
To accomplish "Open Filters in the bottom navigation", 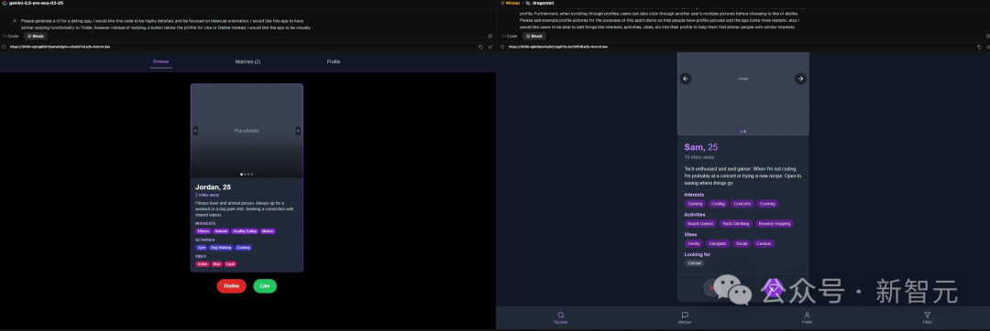I will pos(928,318).
